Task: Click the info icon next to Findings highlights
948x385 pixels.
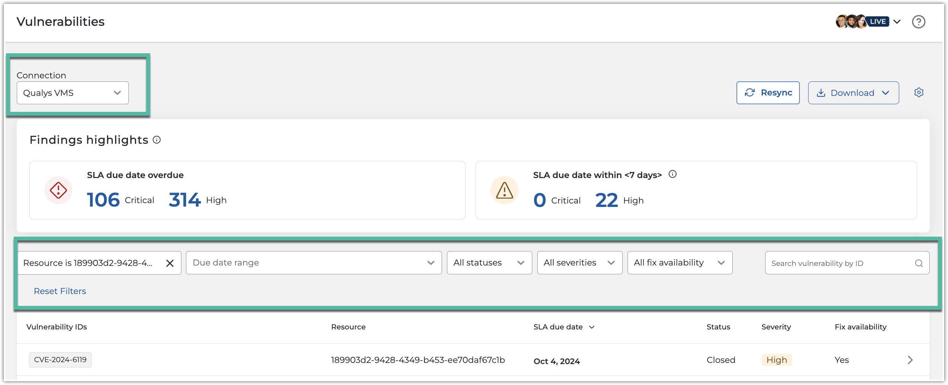Action: pyautogui.click(x=156, y=140)
